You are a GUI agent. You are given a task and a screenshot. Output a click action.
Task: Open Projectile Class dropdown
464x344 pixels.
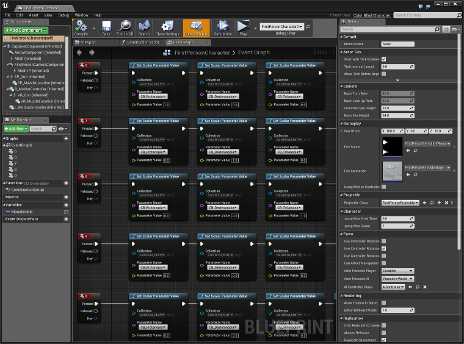tap(400, 202)
